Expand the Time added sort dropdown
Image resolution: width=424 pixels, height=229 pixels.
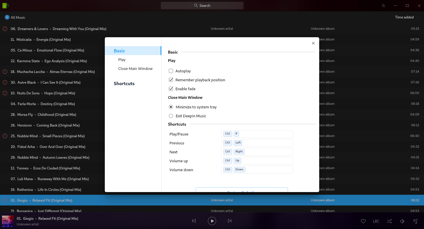(406, 17)
